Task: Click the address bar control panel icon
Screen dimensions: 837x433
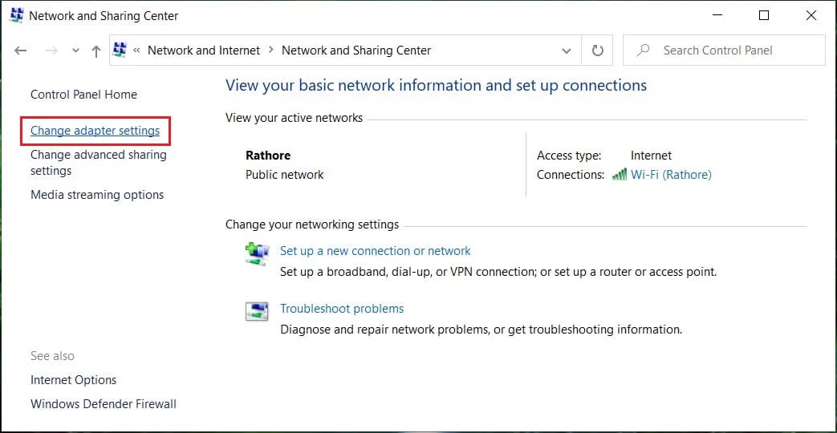Action: [120, 51]
